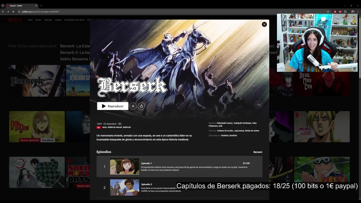This screenshot has height=203, width=361.
Task: Click the HD quality badge
Action: tap(120, 124)
